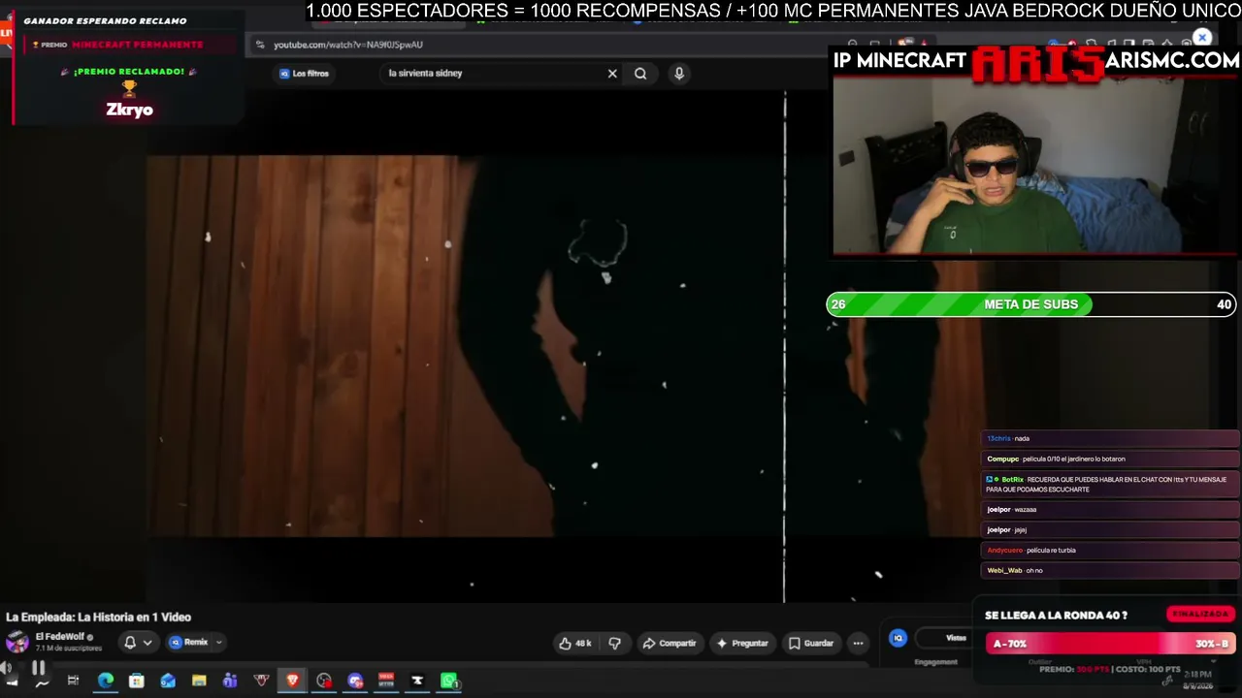This screenshot has height=698, width=1242.
Task: Click the Remix button
Action: coord(189,642)
